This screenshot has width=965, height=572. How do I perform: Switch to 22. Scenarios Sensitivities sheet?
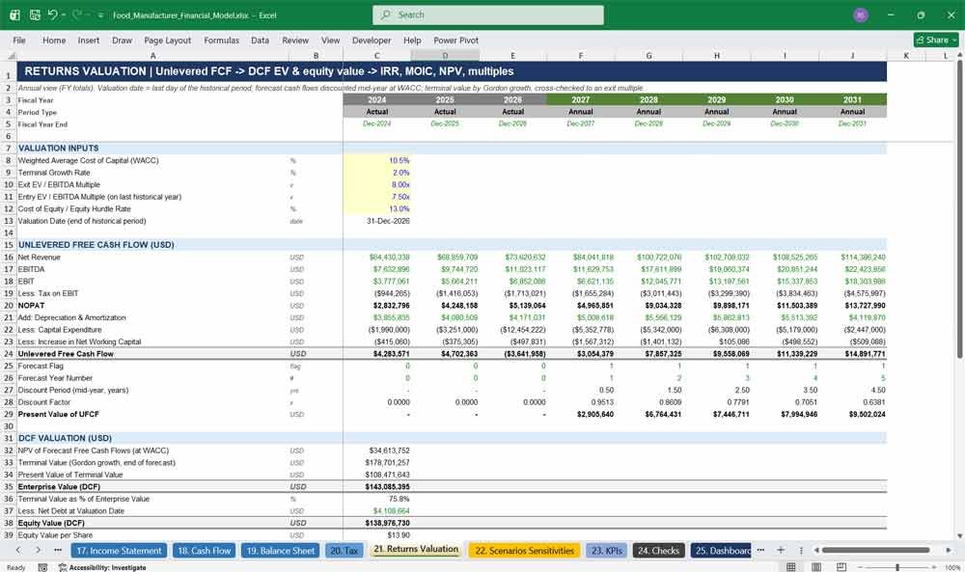(x=524, y=551)
